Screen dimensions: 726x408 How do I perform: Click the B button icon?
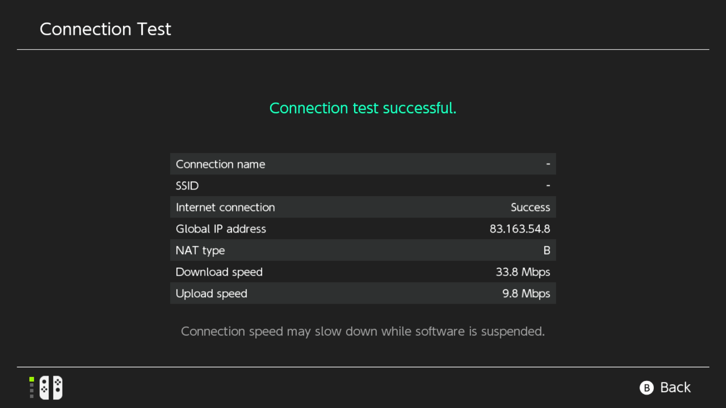pyautogui.click(x=646, y=388)
